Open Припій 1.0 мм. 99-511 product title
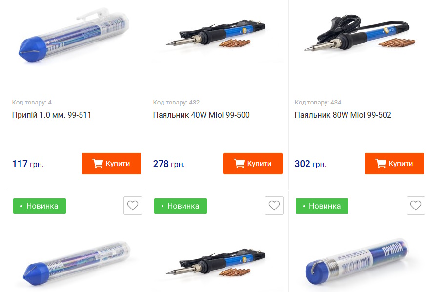Screen dimensions: 428x292 tap(52, 115)
